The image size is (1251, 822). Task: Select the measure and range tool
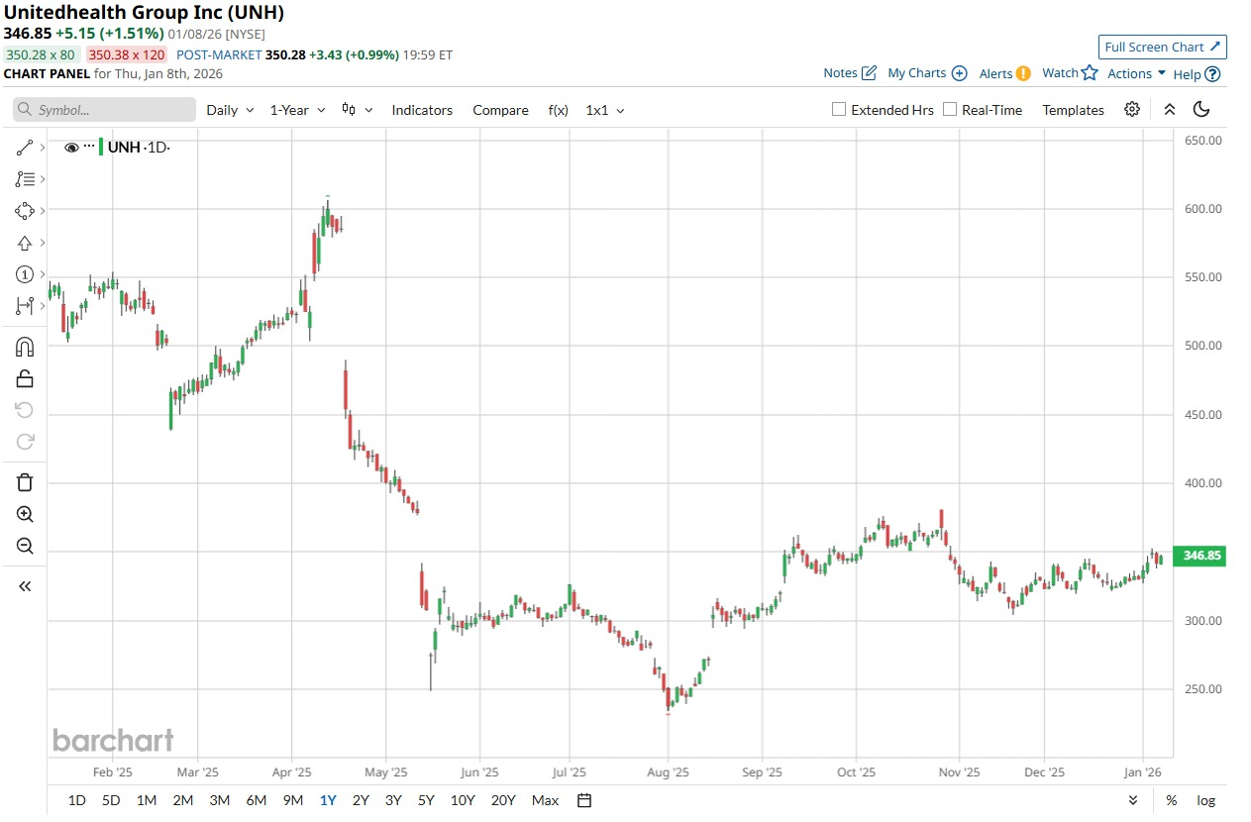(24, 306)
